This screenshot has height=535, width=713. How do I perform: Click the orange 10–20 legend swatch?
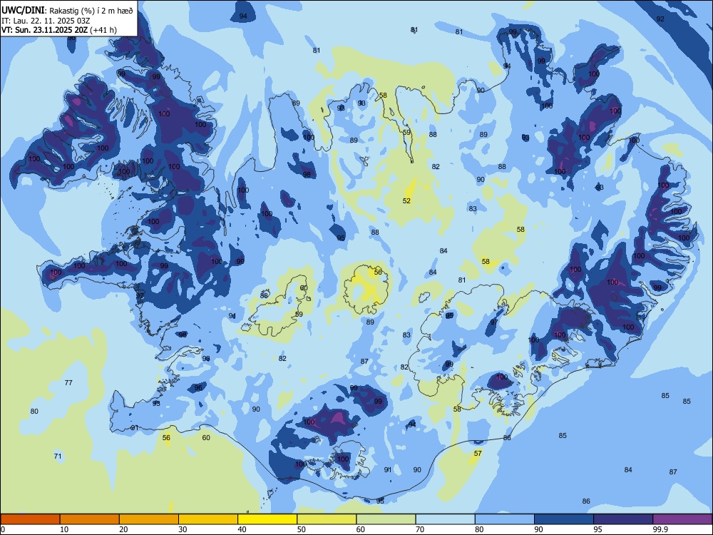90,519
